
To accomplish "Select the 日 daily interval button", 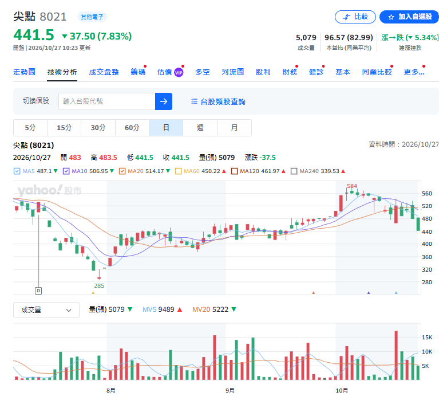I will [x=166, y=128].
